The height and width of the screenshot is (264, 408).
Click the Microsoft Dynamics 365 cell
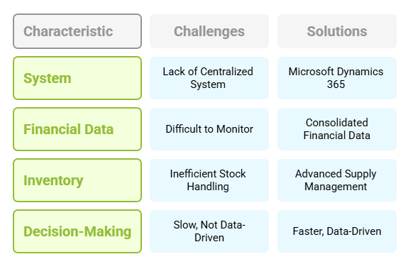tap(337, 78)
